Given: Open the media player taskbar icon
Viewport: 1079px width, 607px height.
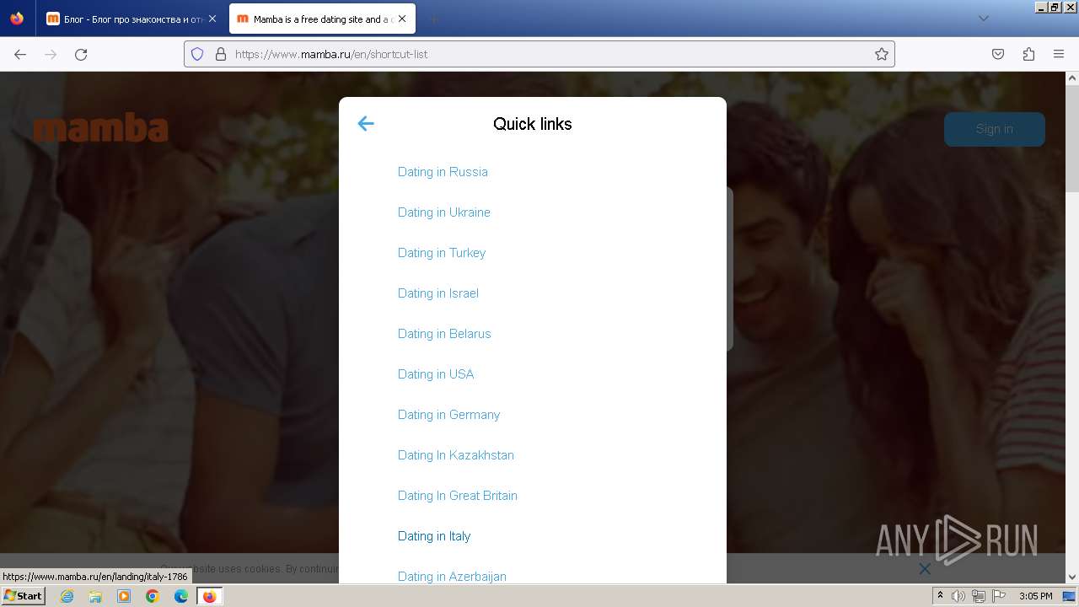Looking at the screenshot, I should (x=124, y=596).
